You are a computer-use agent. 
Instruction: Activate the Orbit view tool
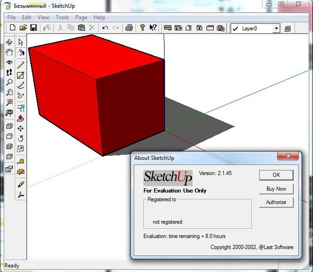point(9,42)
